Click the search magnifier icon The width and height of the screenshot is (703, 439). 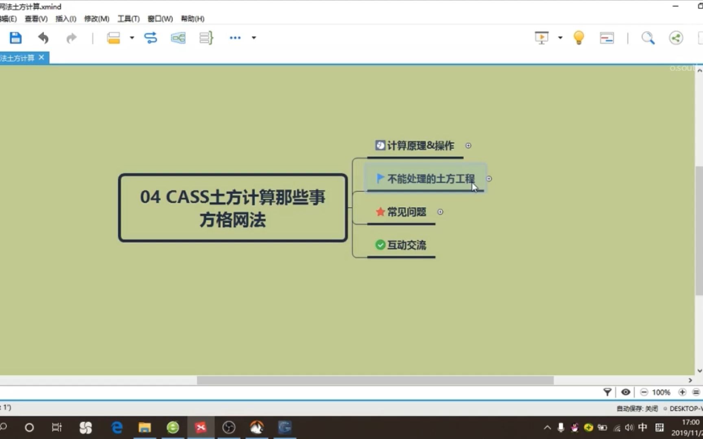pos(648,38)
